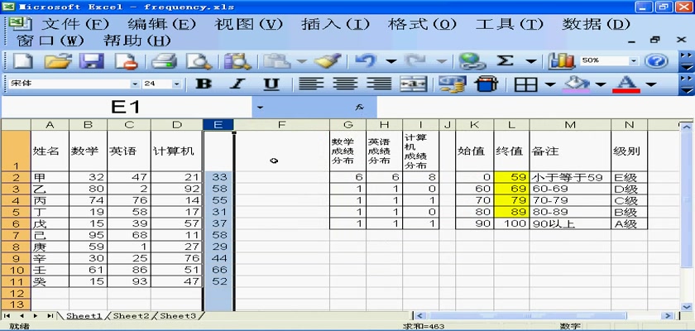695x331 pixels.
Task: Save the workbook with the floppy disk icon
Action: pyautogui.click(x=90, y=60)
